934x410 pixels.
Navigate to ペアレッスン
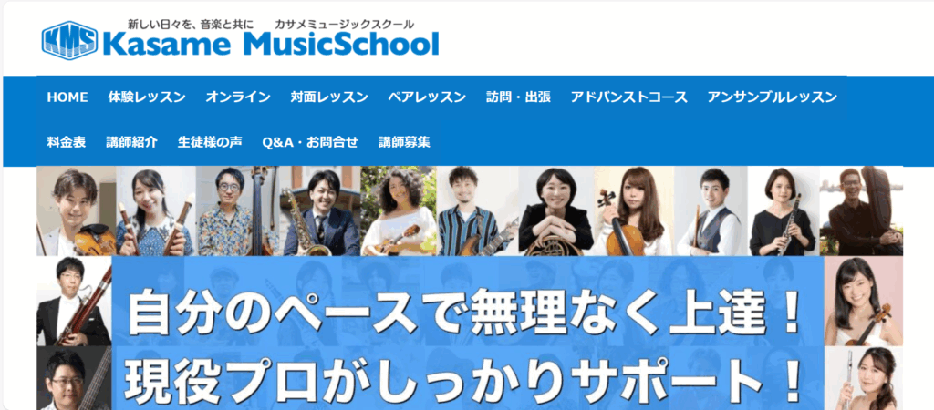(x=427, y=97)
